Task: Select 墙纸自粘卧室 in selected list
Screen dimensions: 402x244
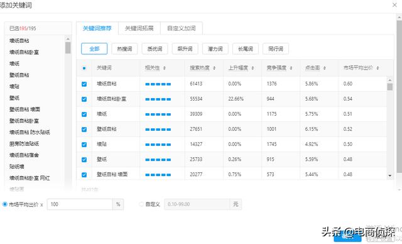Action: (x=24, y=52)
